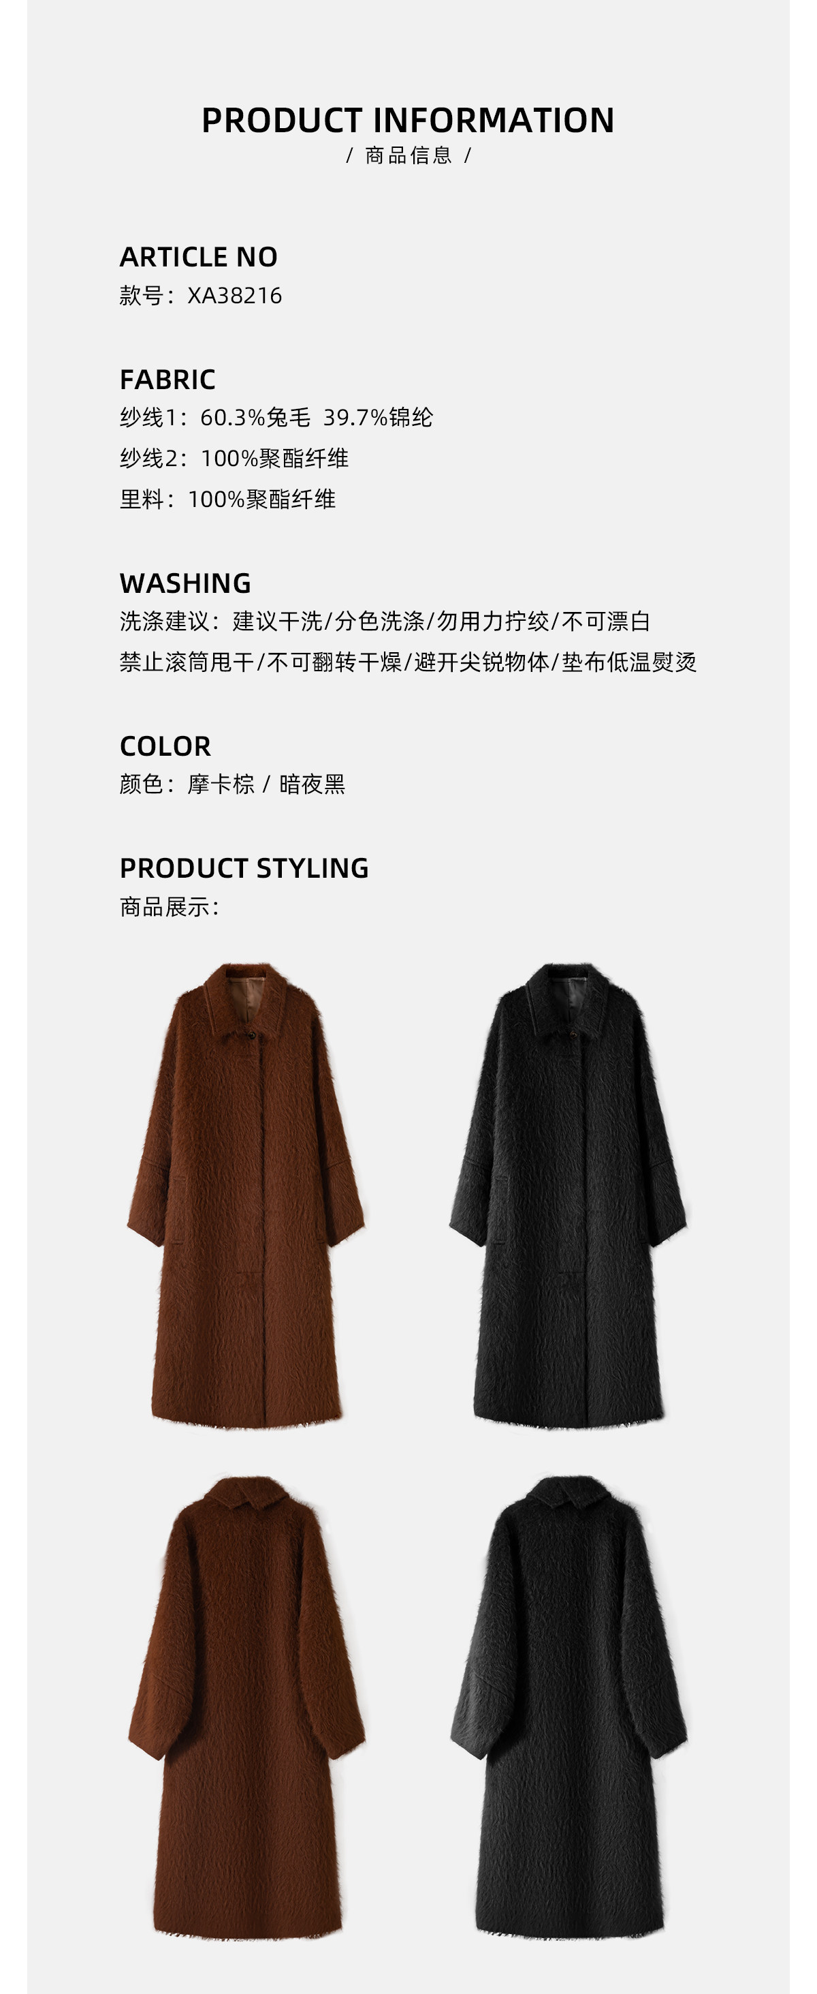Click the brown coat back view image
Viewport: 817px width, 1994px height.
(x=246, y=1706)
